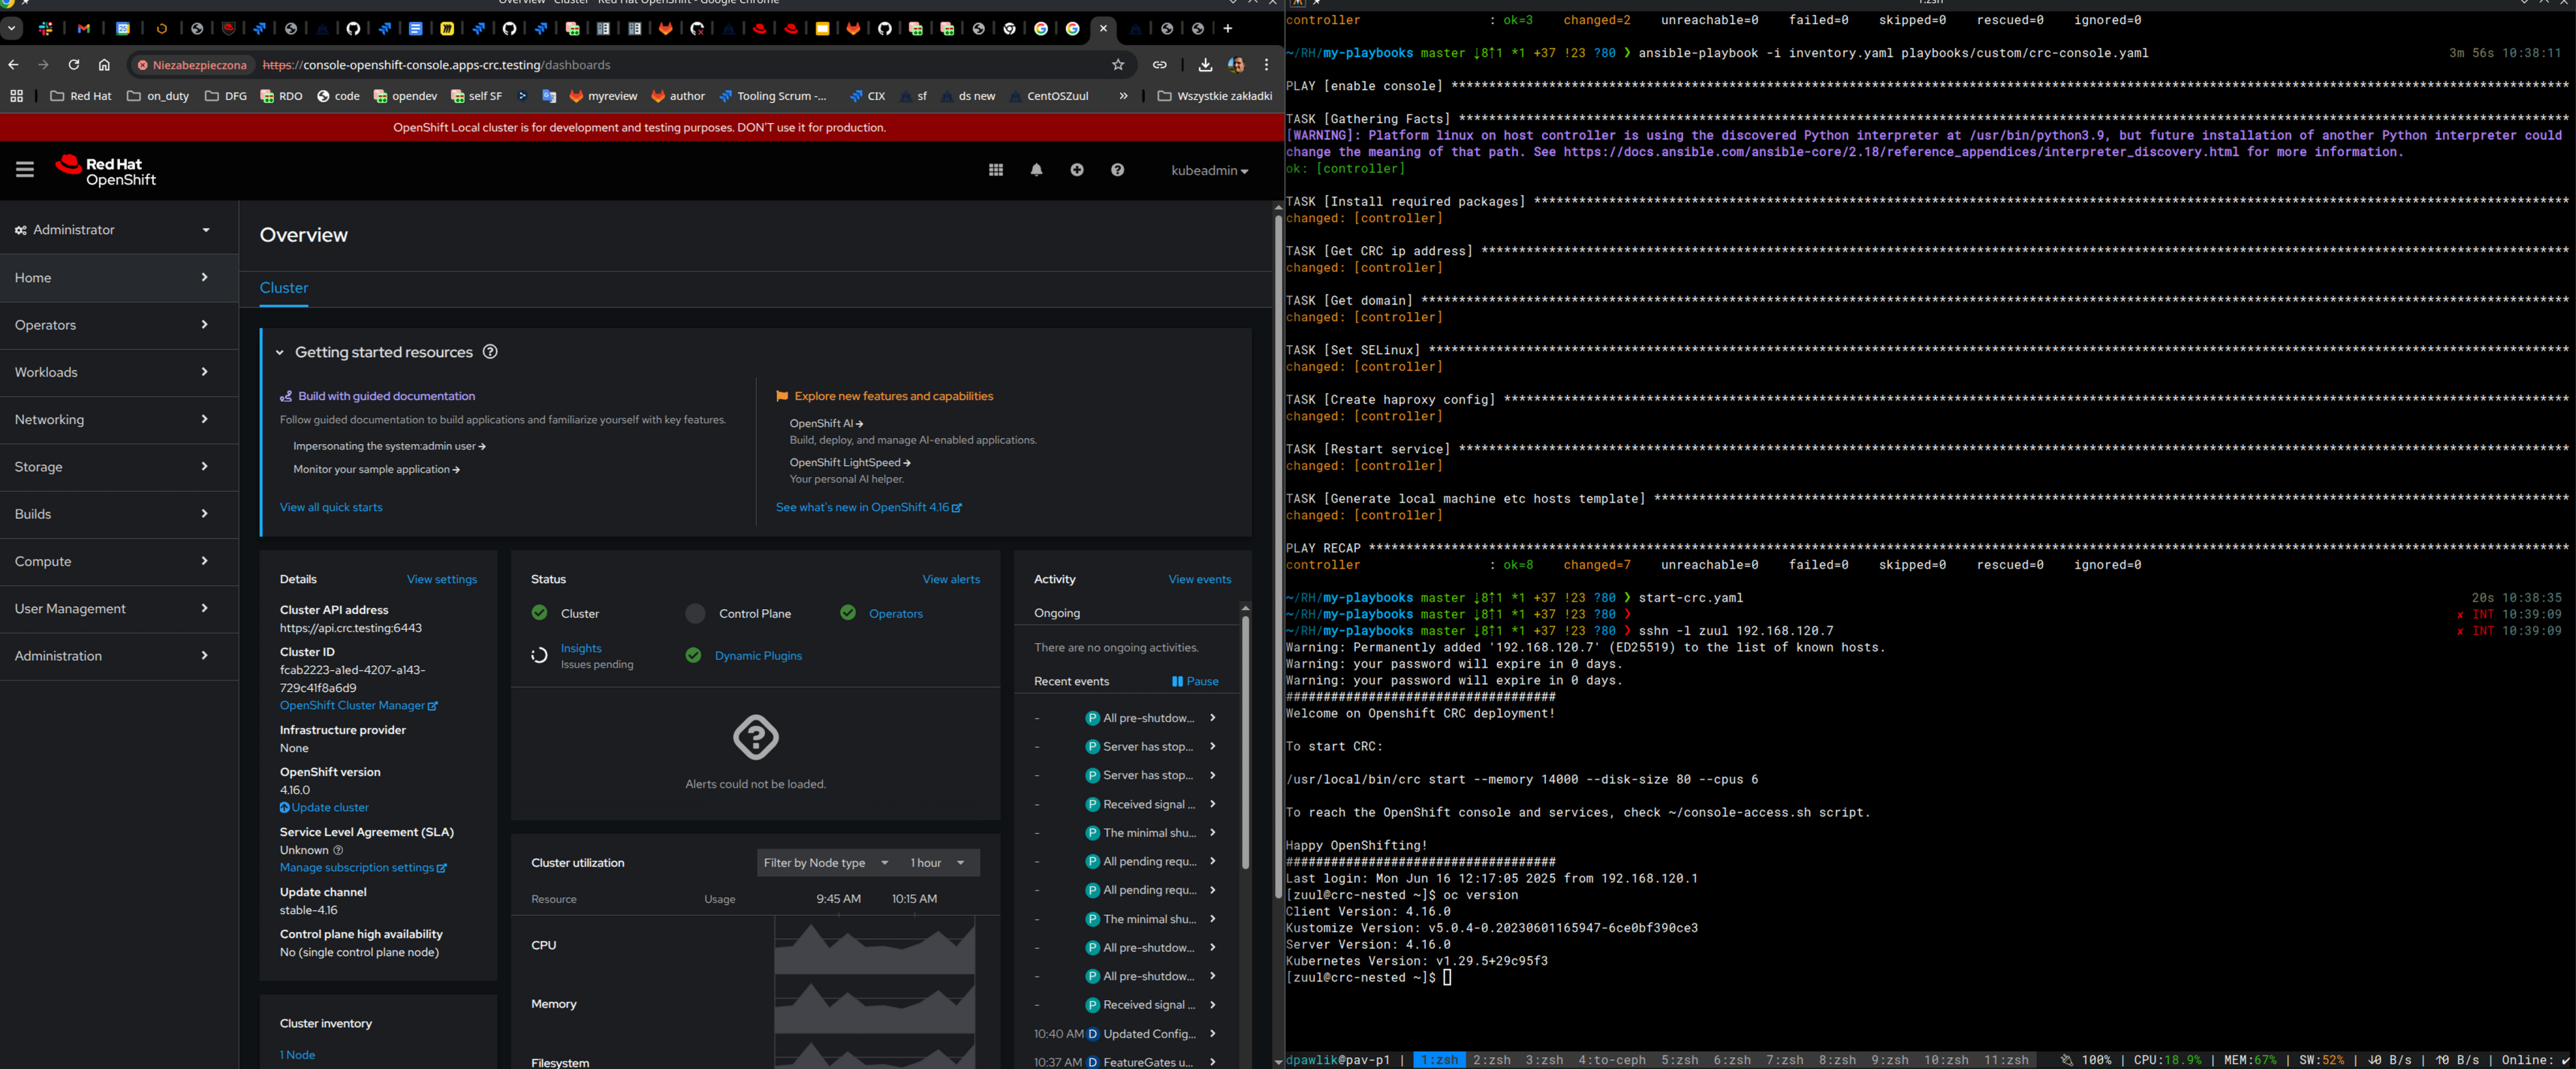Open the kubeadmin user menu
Viewport: 2576px width, 1069px height.
tap(1209, 171)
